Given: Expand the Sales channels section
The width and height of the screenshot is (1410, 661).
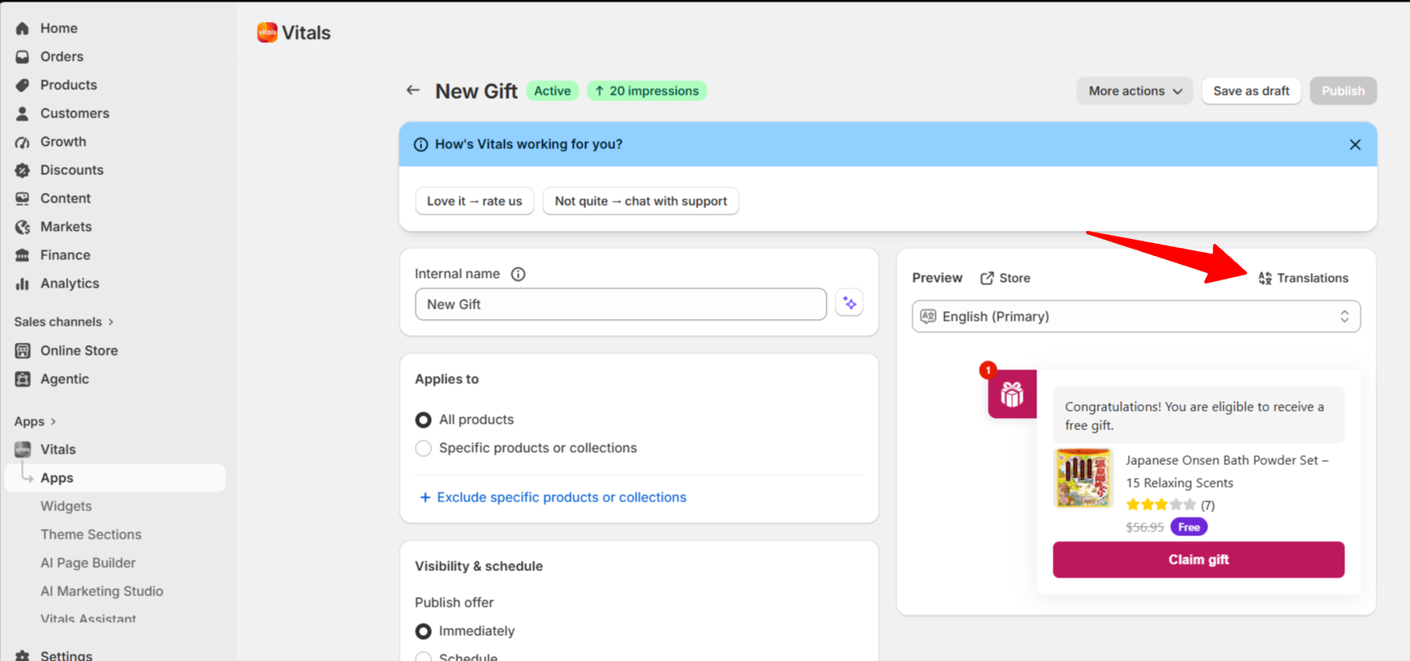Looking at the screenshot, I should tap(64, 322).
